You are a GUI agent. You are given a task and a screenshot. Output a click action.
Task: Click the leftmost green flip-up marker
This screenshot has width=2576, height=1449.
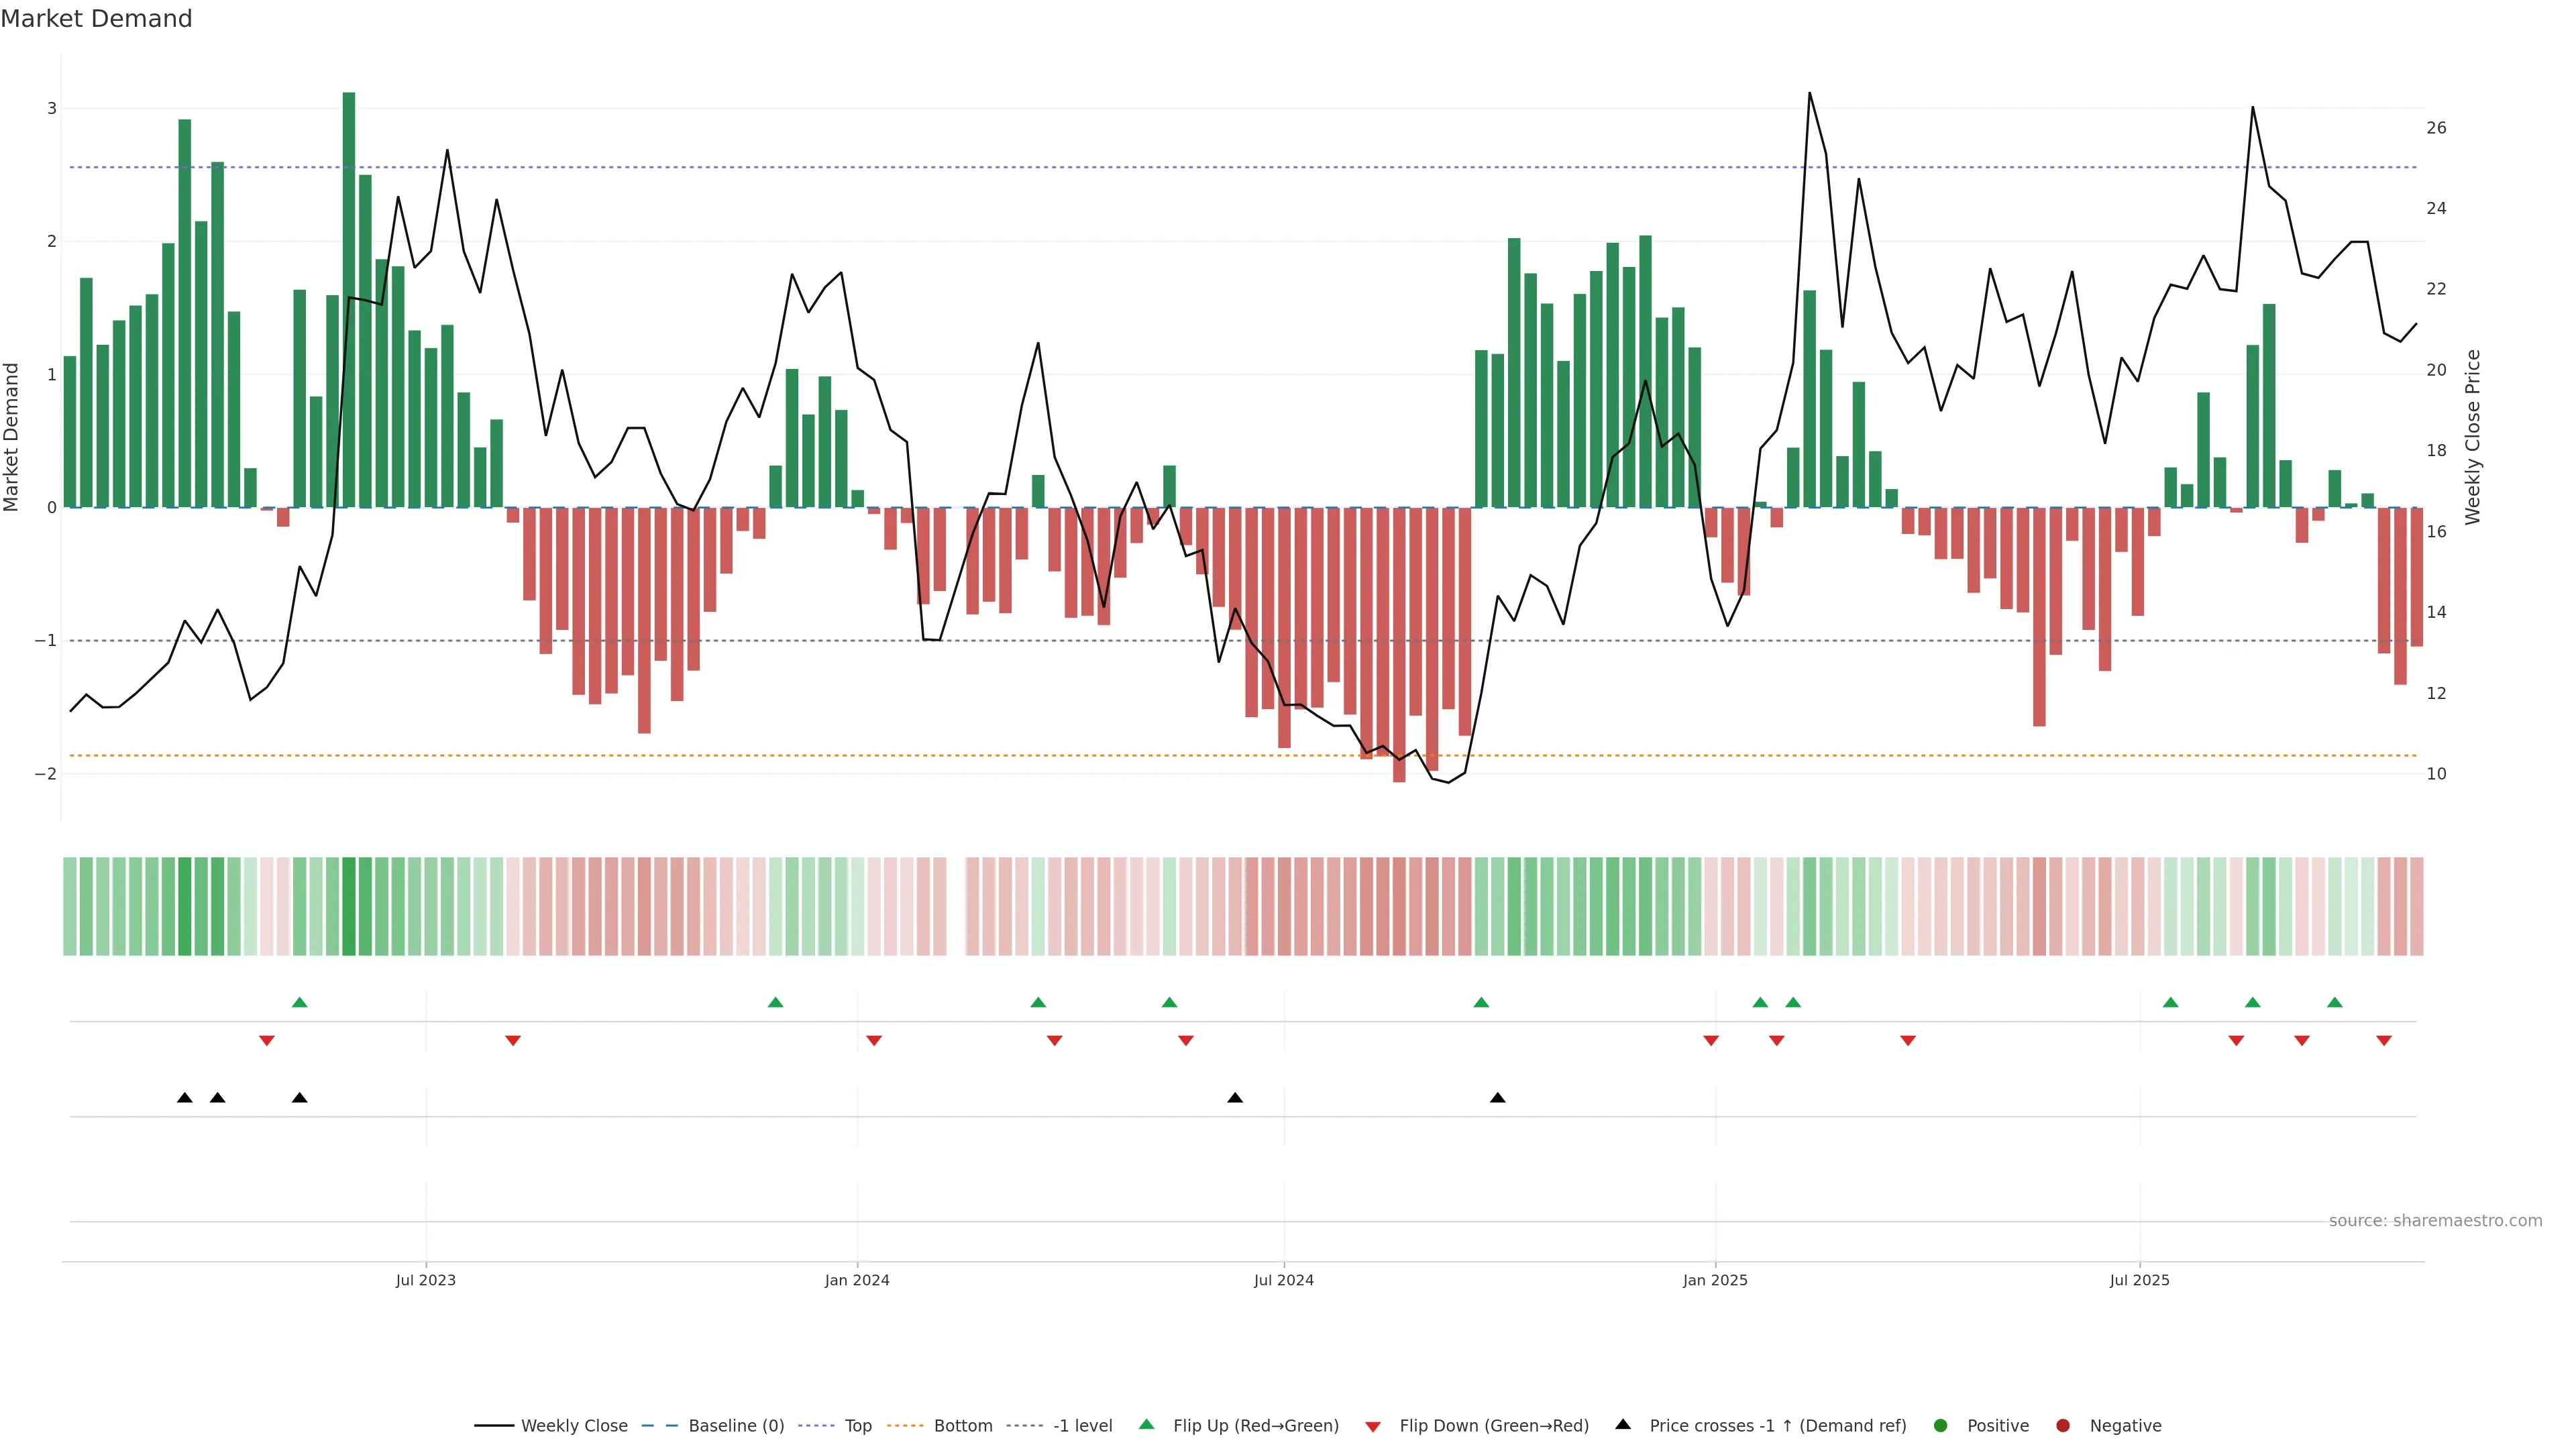click(x=299, y=1002)
